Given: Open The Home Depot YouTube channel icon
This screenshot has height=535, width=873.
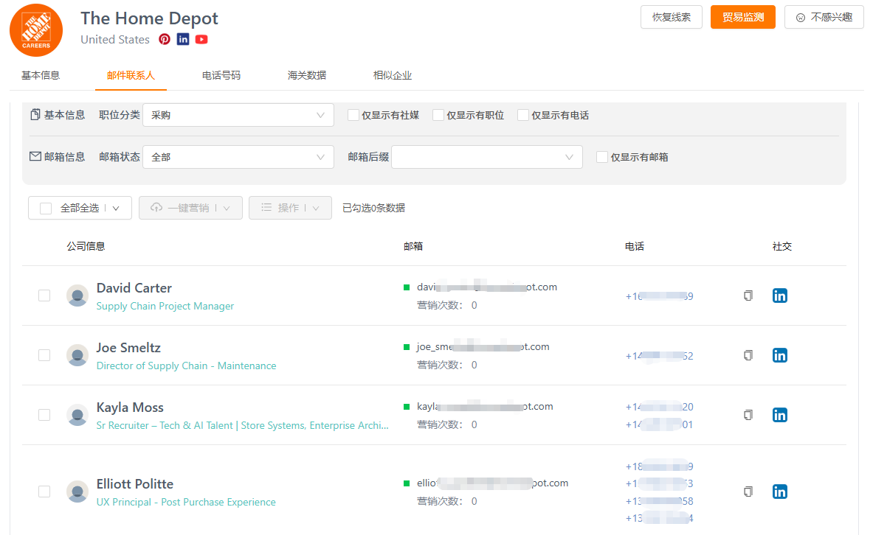Looking at the screenshot, I should pos(201,39).
